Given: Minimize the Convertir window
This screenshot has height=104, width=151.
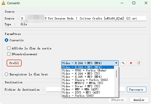Looking at the screenshot, I should pyautogui.click(x=122, y=3).
